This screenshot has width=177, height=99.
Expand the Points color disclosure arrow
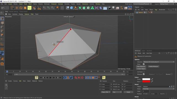(142, 79)
